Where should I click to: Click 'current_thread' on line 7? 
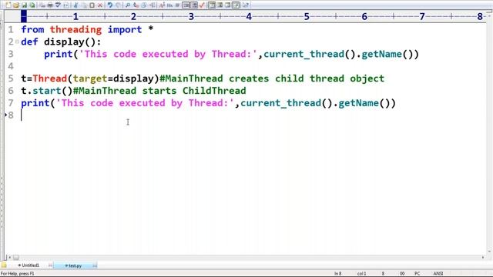pos(280,103)
